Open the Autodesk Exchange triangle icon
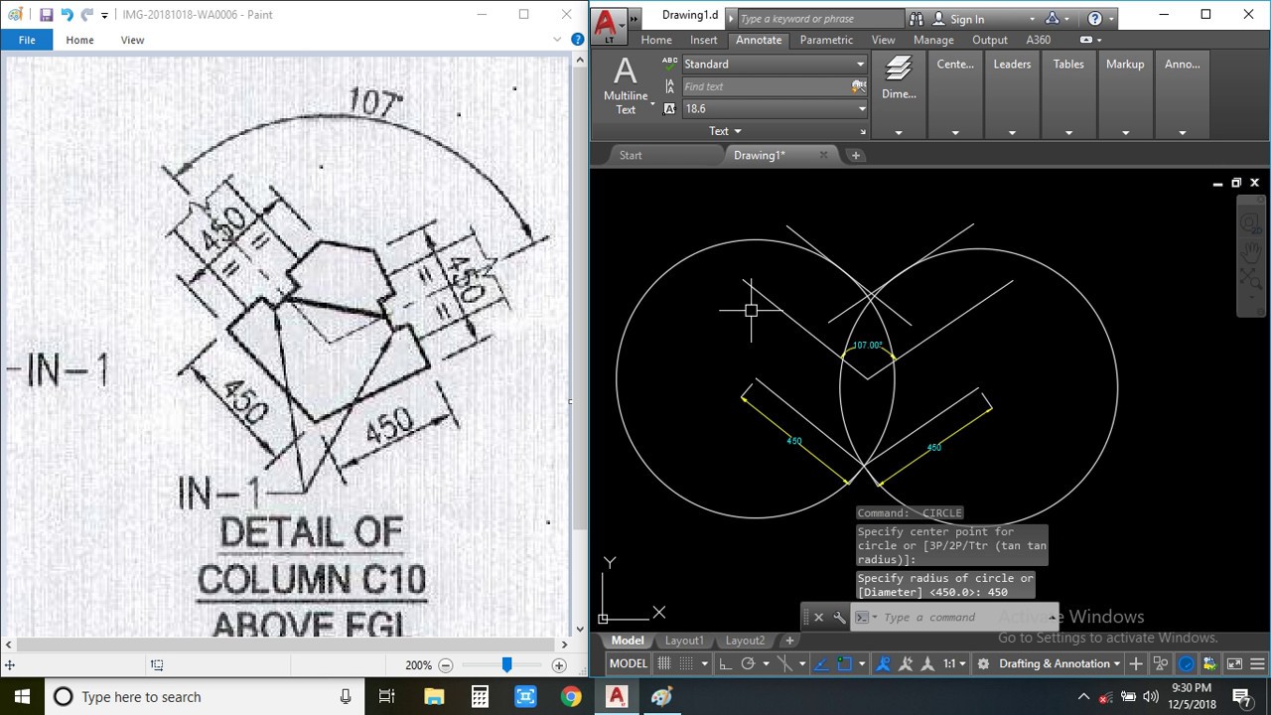The width and height of the screenshot is (1271, 715). [1053, 19]
